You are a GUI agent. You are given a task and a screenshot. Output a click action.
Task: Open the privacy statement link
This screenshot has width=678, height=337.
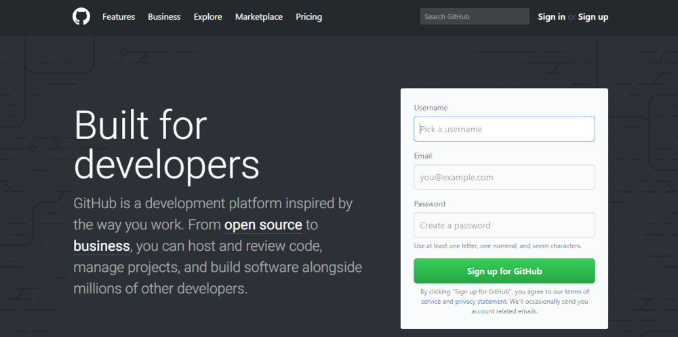tap(481, 302)
